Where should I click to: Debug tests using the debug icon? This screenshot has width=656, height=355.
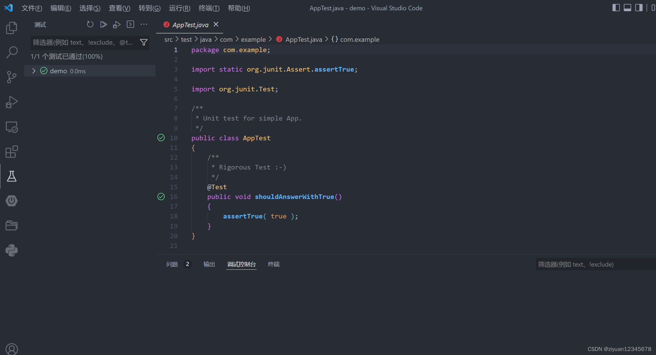[x=116, y=24]
